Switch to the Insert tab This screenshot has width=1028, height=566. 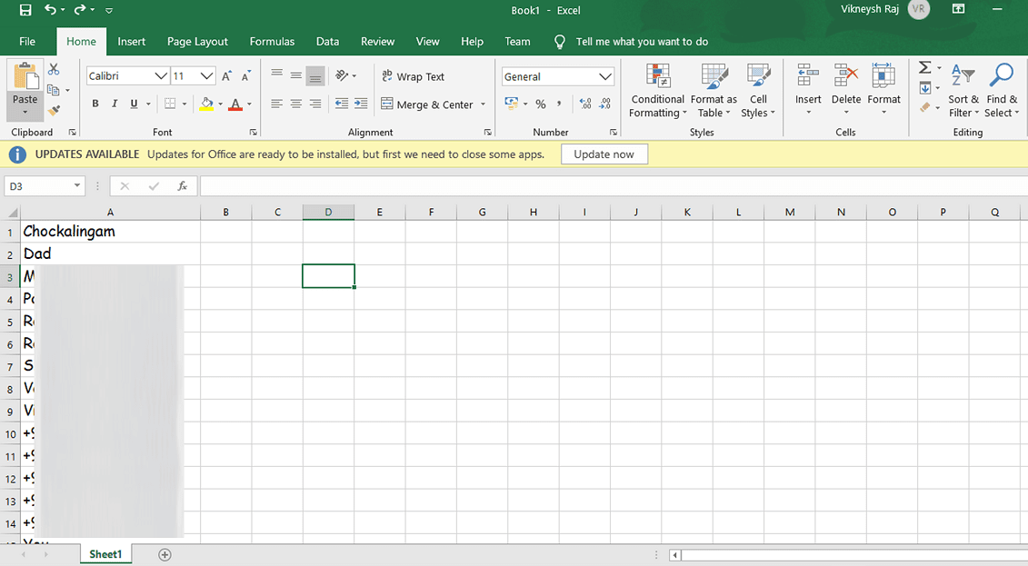[x=131, y=41]
